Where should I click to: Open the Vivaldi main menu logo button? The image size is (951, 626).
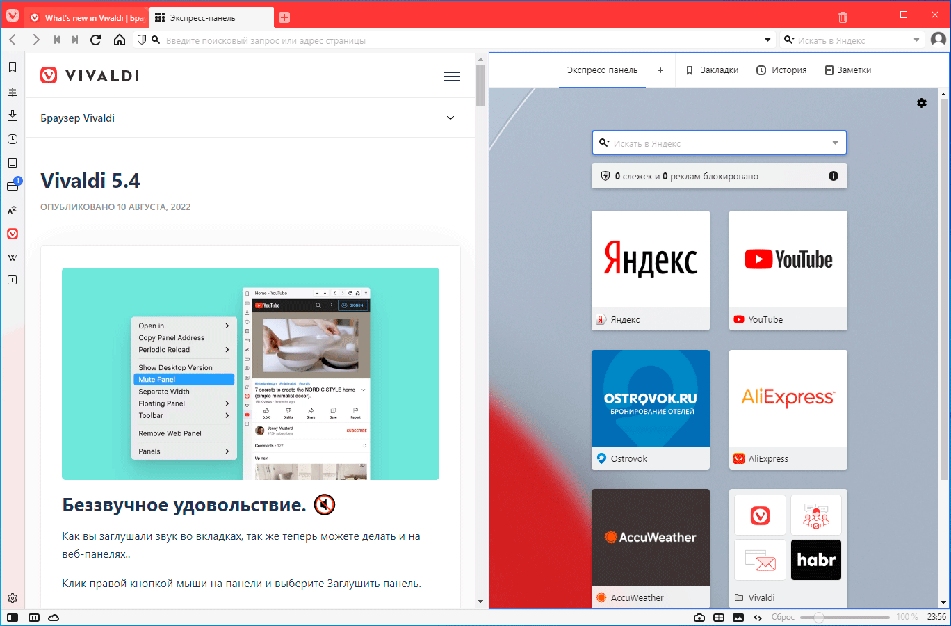coord(13,15)
